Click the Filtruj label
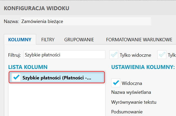This screenshot has width=176, height=116. click(15, 55)
